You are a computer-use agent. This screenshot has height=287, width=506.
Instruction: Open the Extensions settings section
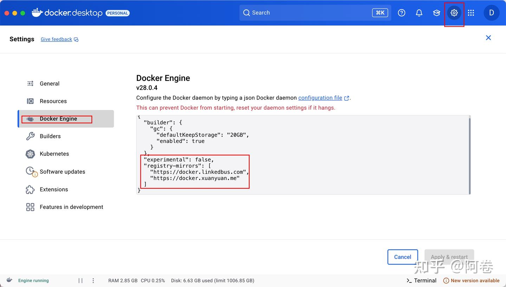pos(66,189)
